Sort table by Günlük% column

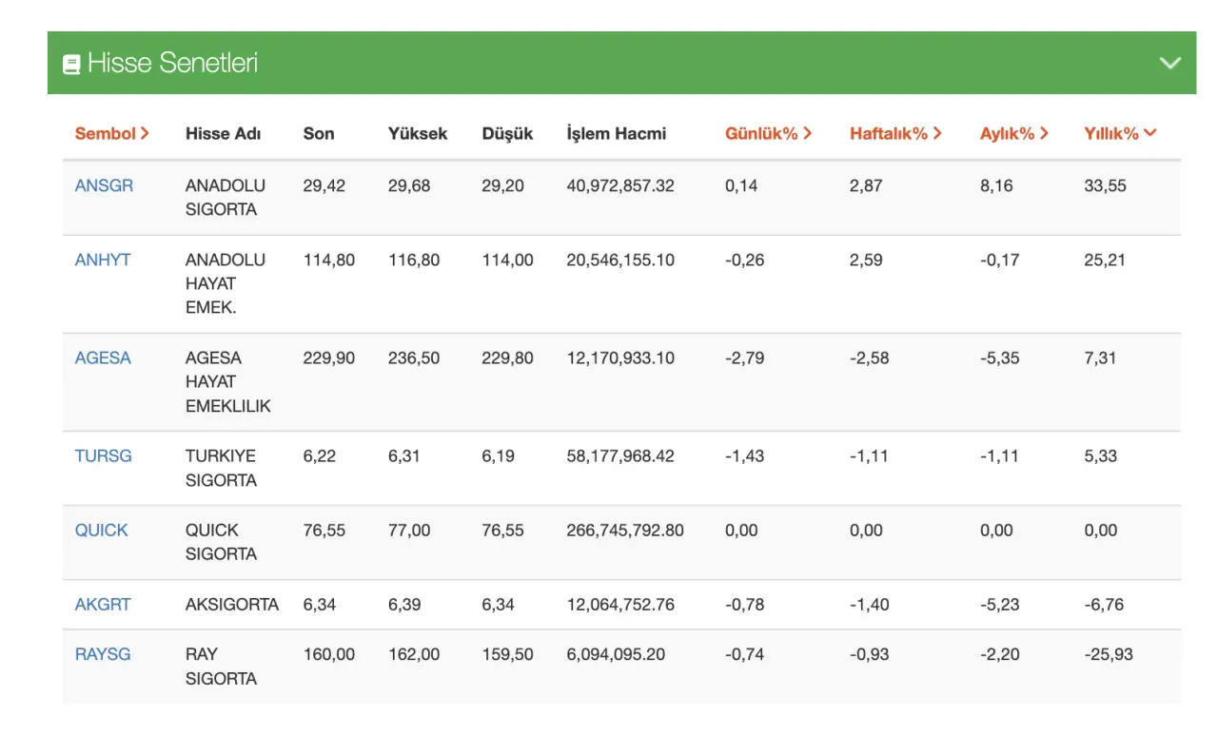tap(769, 134)
